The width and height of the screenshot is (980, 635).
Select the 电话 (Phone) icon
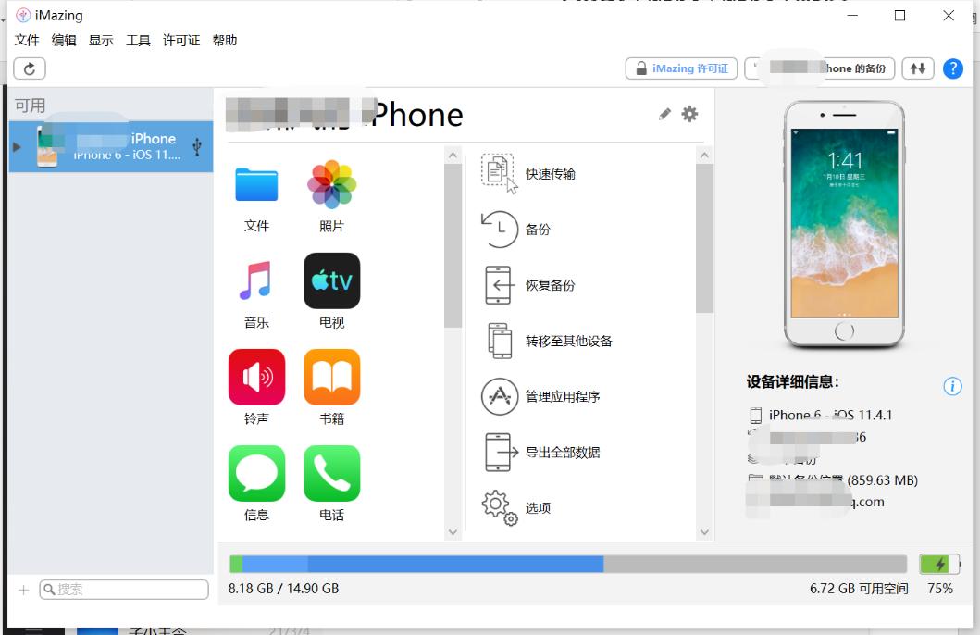click(x=331, y=473)
